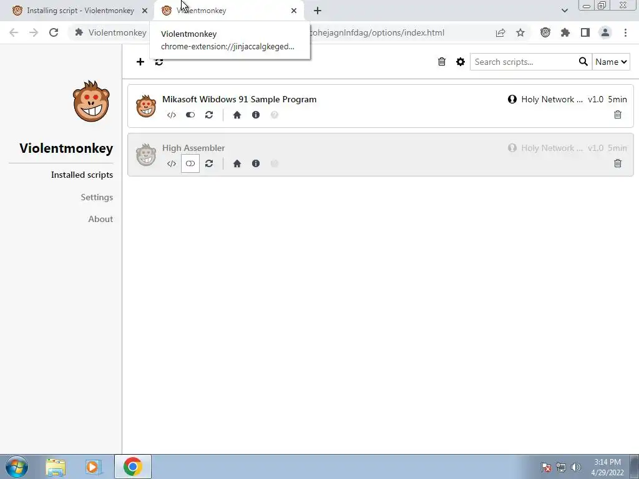Close the Installing script browser tab
Image resolution: width=639 pixels, height=479 pixels.
point(145,11)
